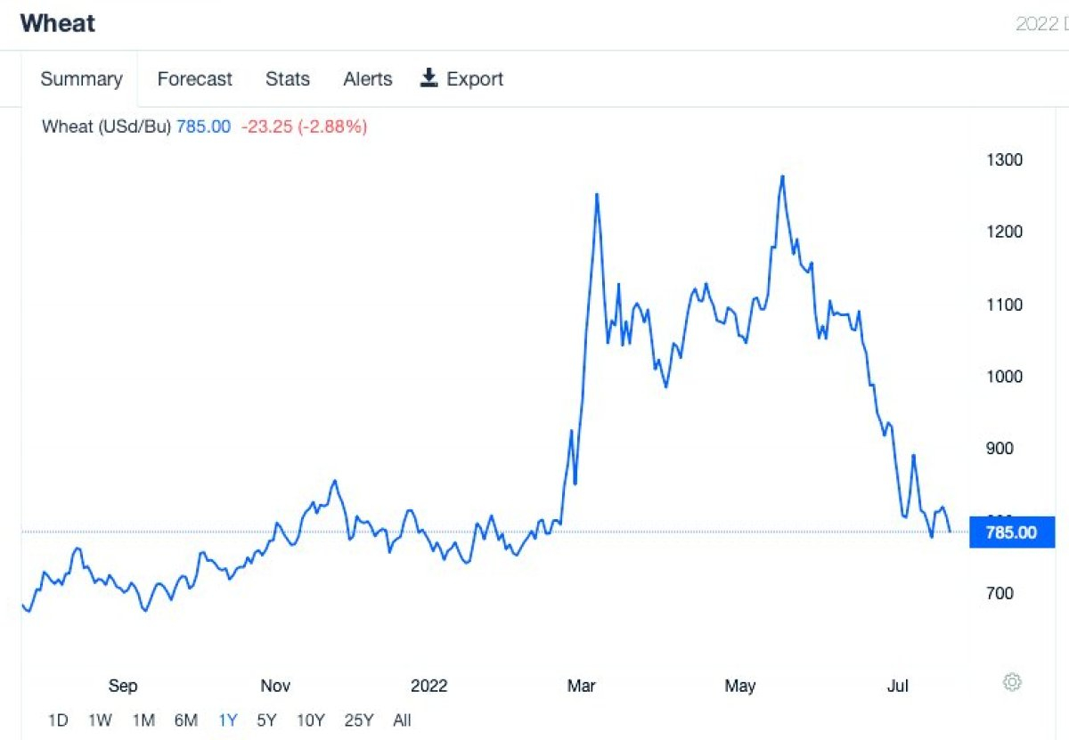Click the March 2022 price peak
The image size is (1069, 740).
pyautogui.click(x=597, y=194)
